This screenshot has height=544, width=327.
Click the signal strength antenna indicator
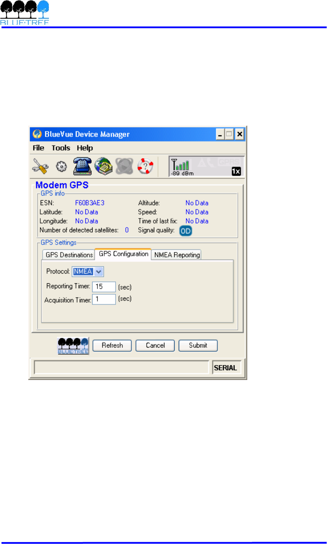(180, 165)
